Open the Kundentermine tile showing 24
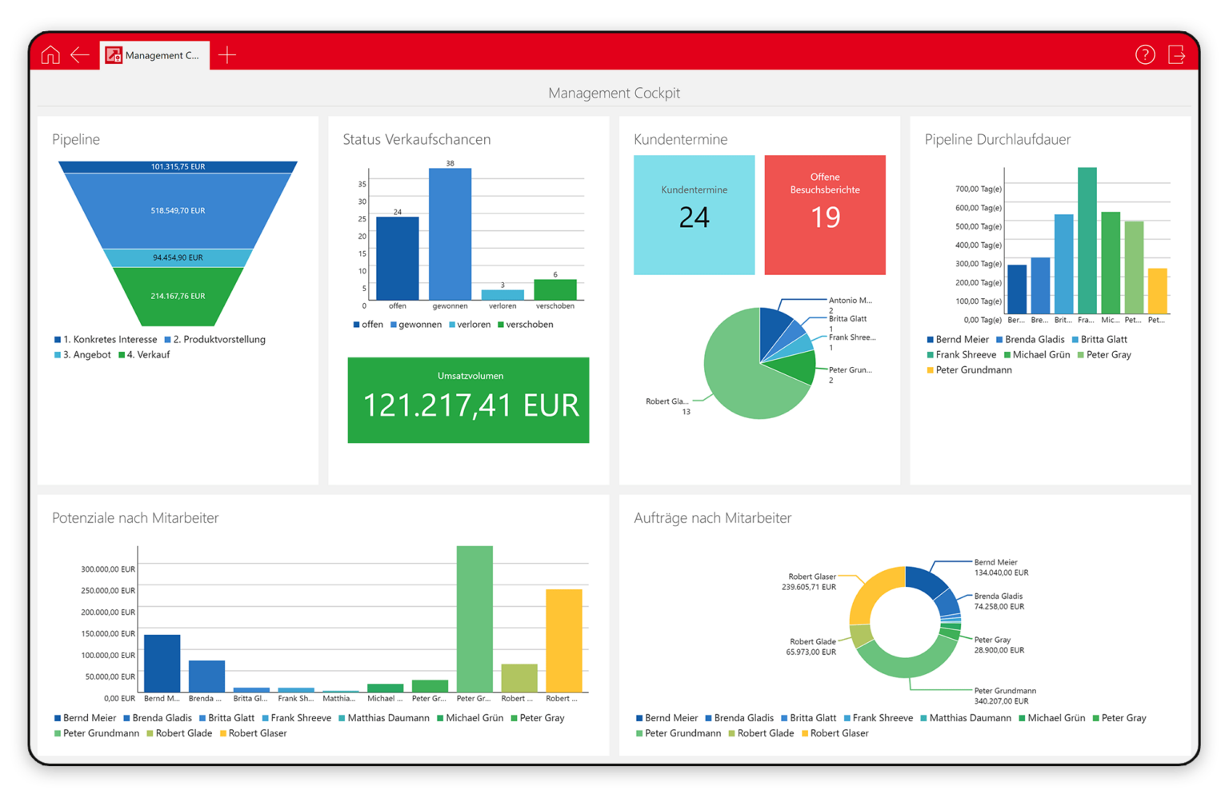Viewport: 1229px width, 798px height. point(694,214)
